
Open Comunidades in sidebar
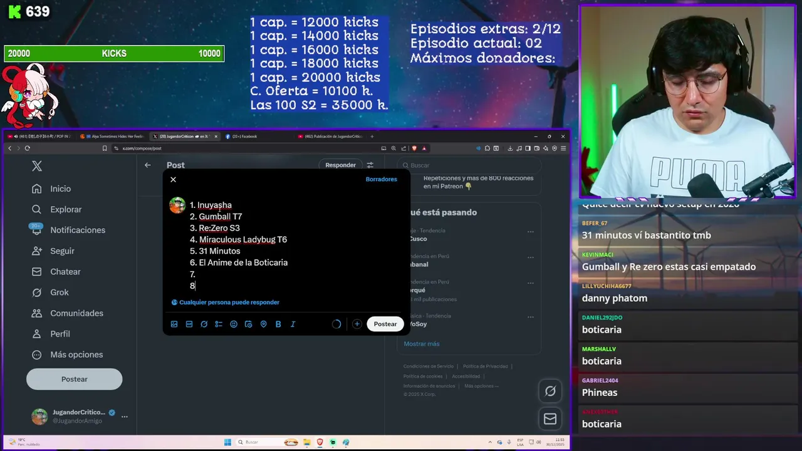point(69,313)
